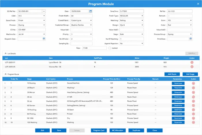Select the 'Viscose Rib - 36' item cell
The height and width of the screenshot is (135, 202).
pos(55,67)
